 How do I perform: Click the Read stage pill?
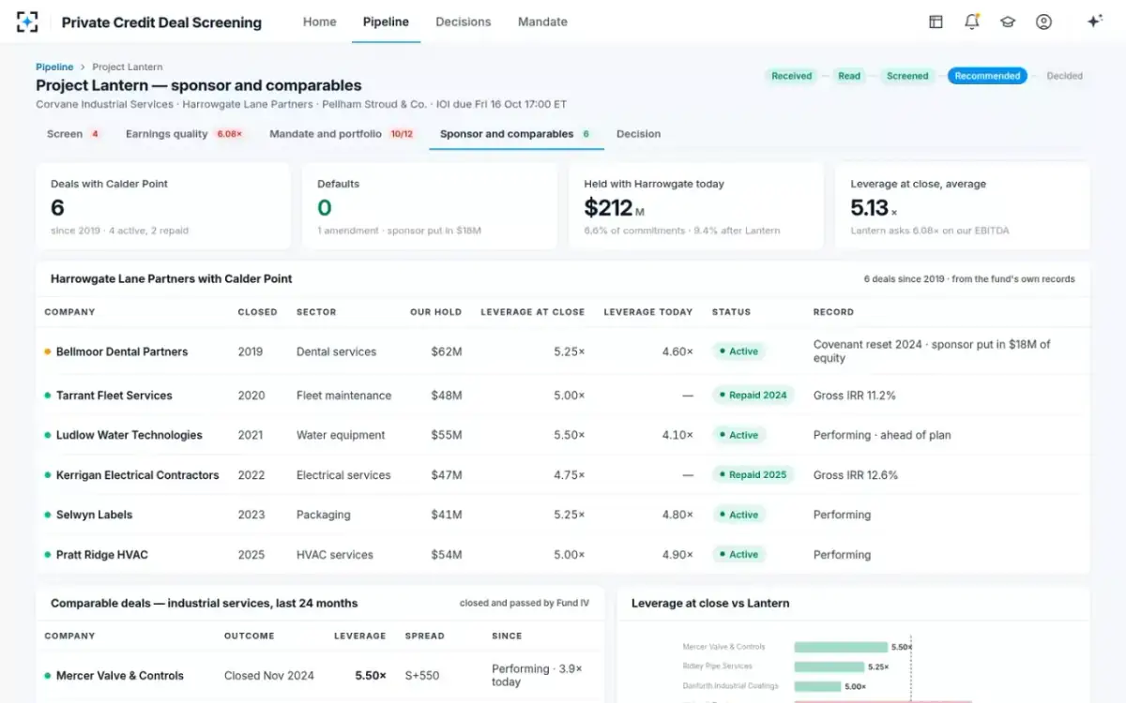pyautogui.click(x=849, y=76)
